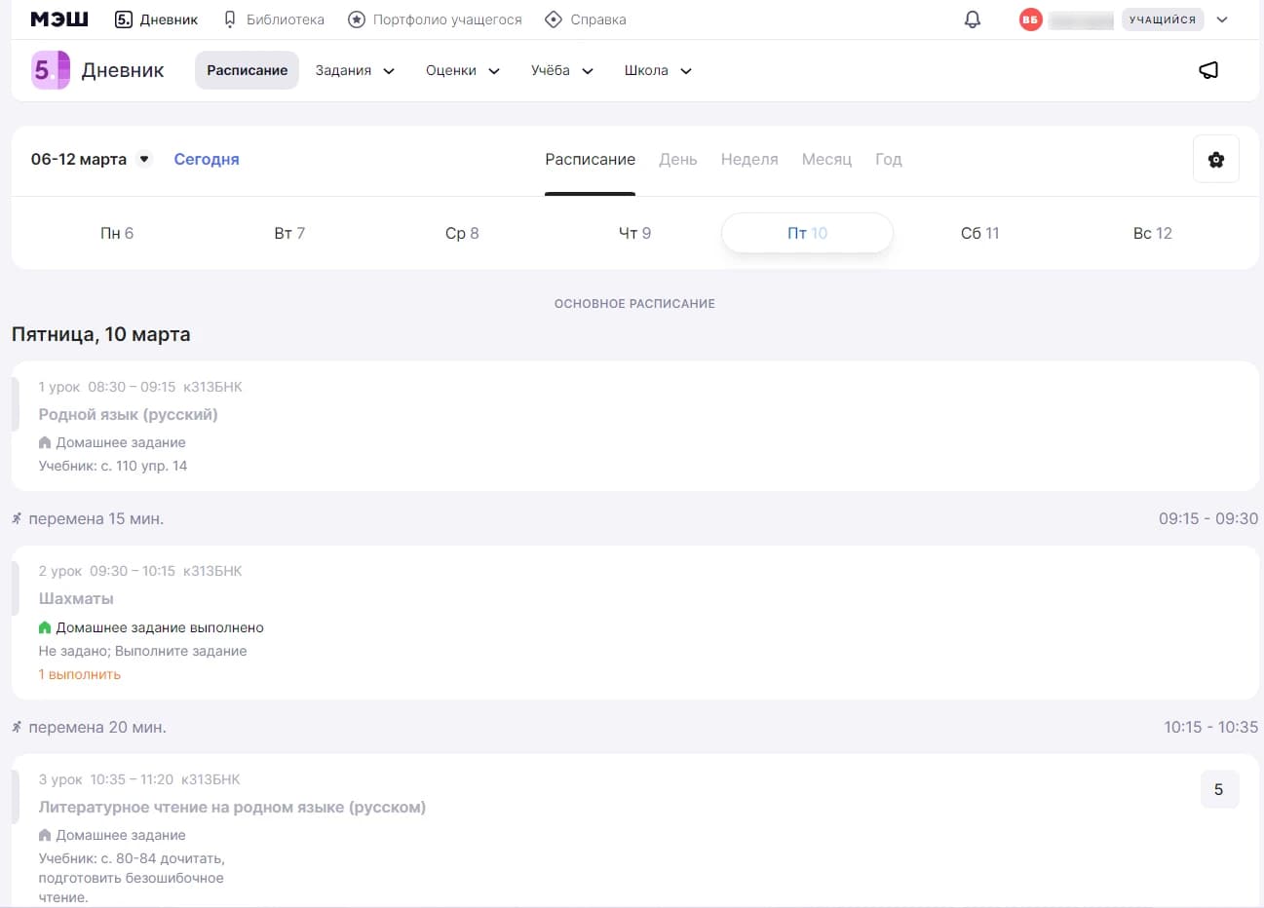Switch to the Неделя view tab
Image resolution: width=1264 pixels, height=908 pixels.
tap(749, 159)
